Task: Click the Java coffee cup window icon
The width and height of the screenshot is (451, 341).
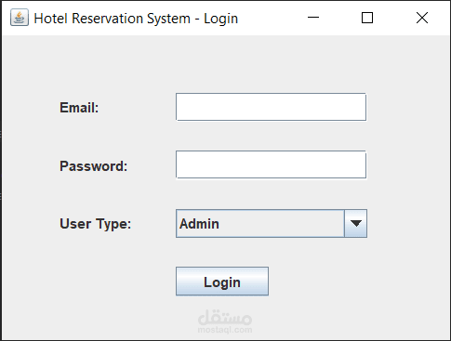Action: (20, 18)
